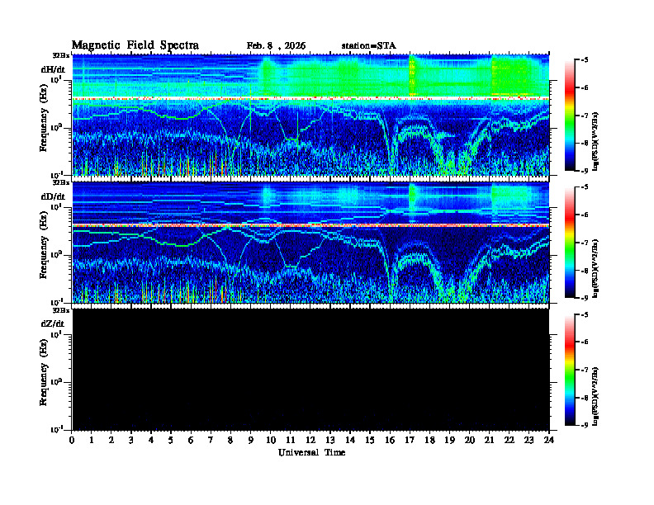Click the "station=STA" label
This screenshot has width=654, height=505.
(x=369, y=46)
